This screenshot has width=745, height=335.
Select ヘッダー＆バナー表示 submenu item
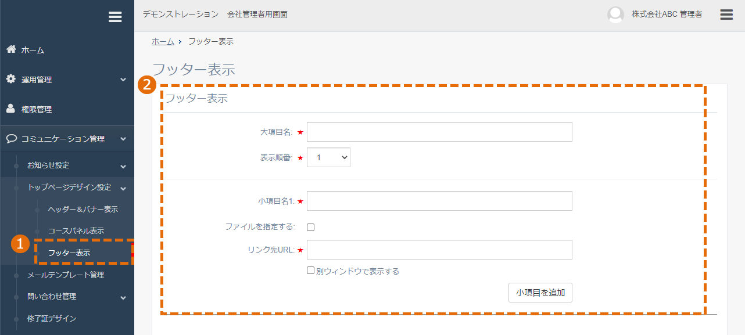coord(83,209)
